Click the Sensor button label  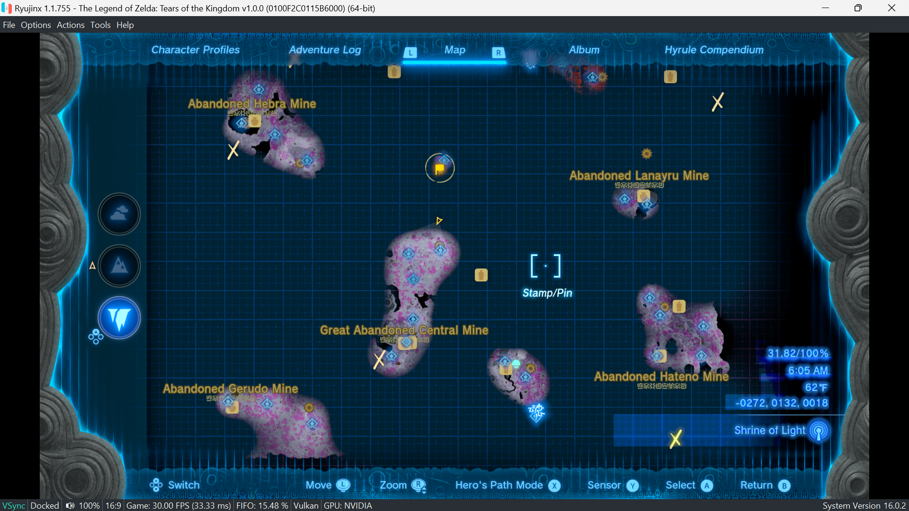(604, 485)
